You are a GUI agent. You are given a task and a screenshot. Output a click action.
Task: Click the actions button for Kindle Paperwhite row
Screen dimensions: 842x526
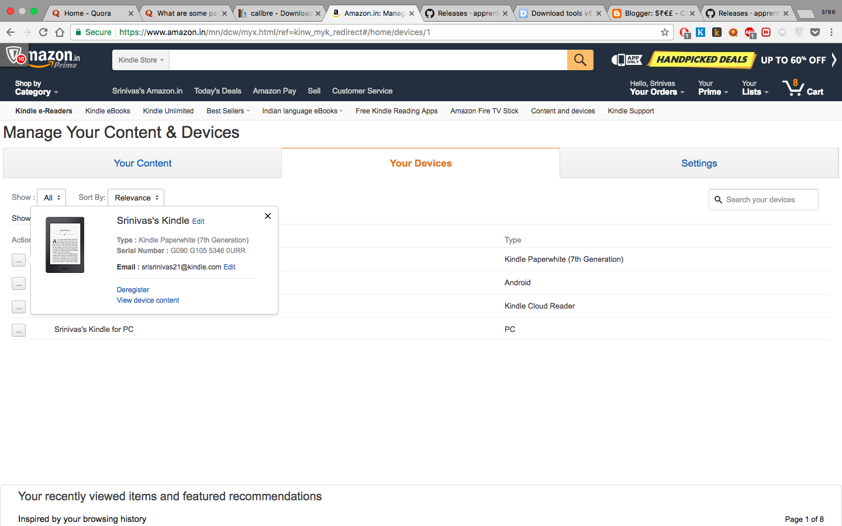(x=19, y=260)
